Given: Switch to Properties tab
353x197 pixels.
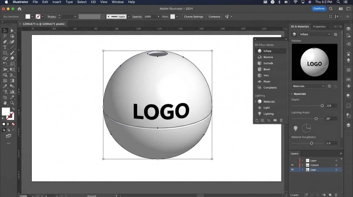Looking at the screenshot, I should (319, 27).
